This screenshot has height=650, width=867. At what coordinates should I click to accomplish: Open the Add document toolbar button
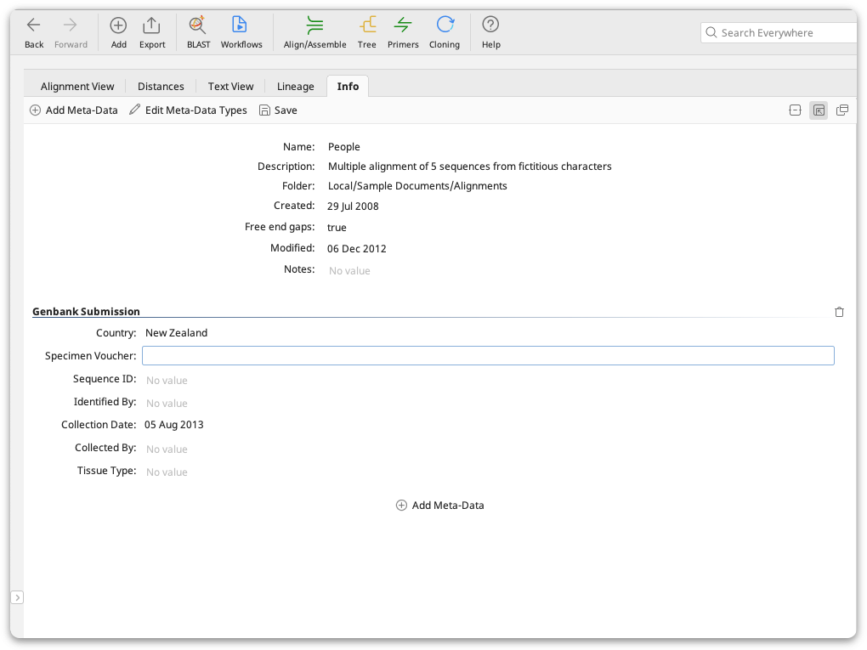(118, 32)
